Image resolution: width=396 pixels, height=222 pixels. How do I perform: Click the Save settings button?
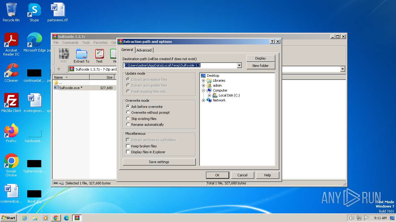pyautogui.click(x=159, y=162)
